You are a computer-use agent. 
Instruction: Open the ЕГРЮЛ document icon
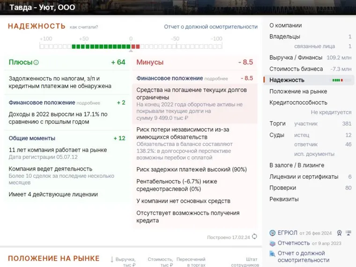pos(273,233)
